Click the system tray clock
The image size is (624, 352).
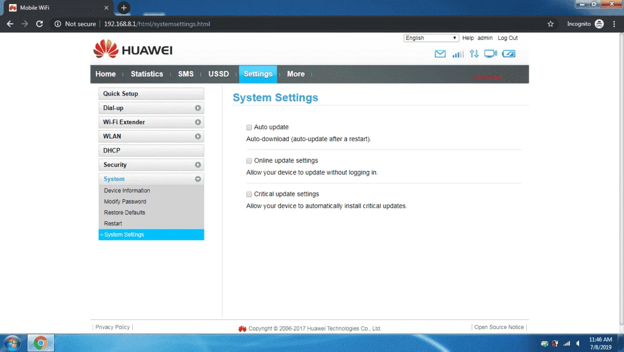tap(600, 343)
